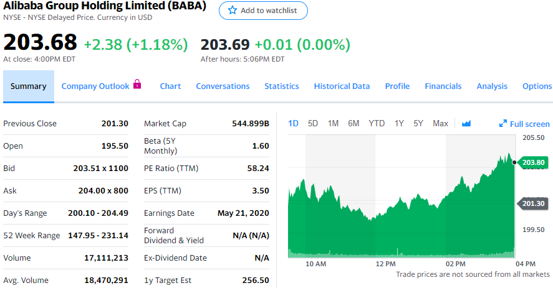Open the Historical Data tab
This screenshot has height=288, width=553.
342,86
